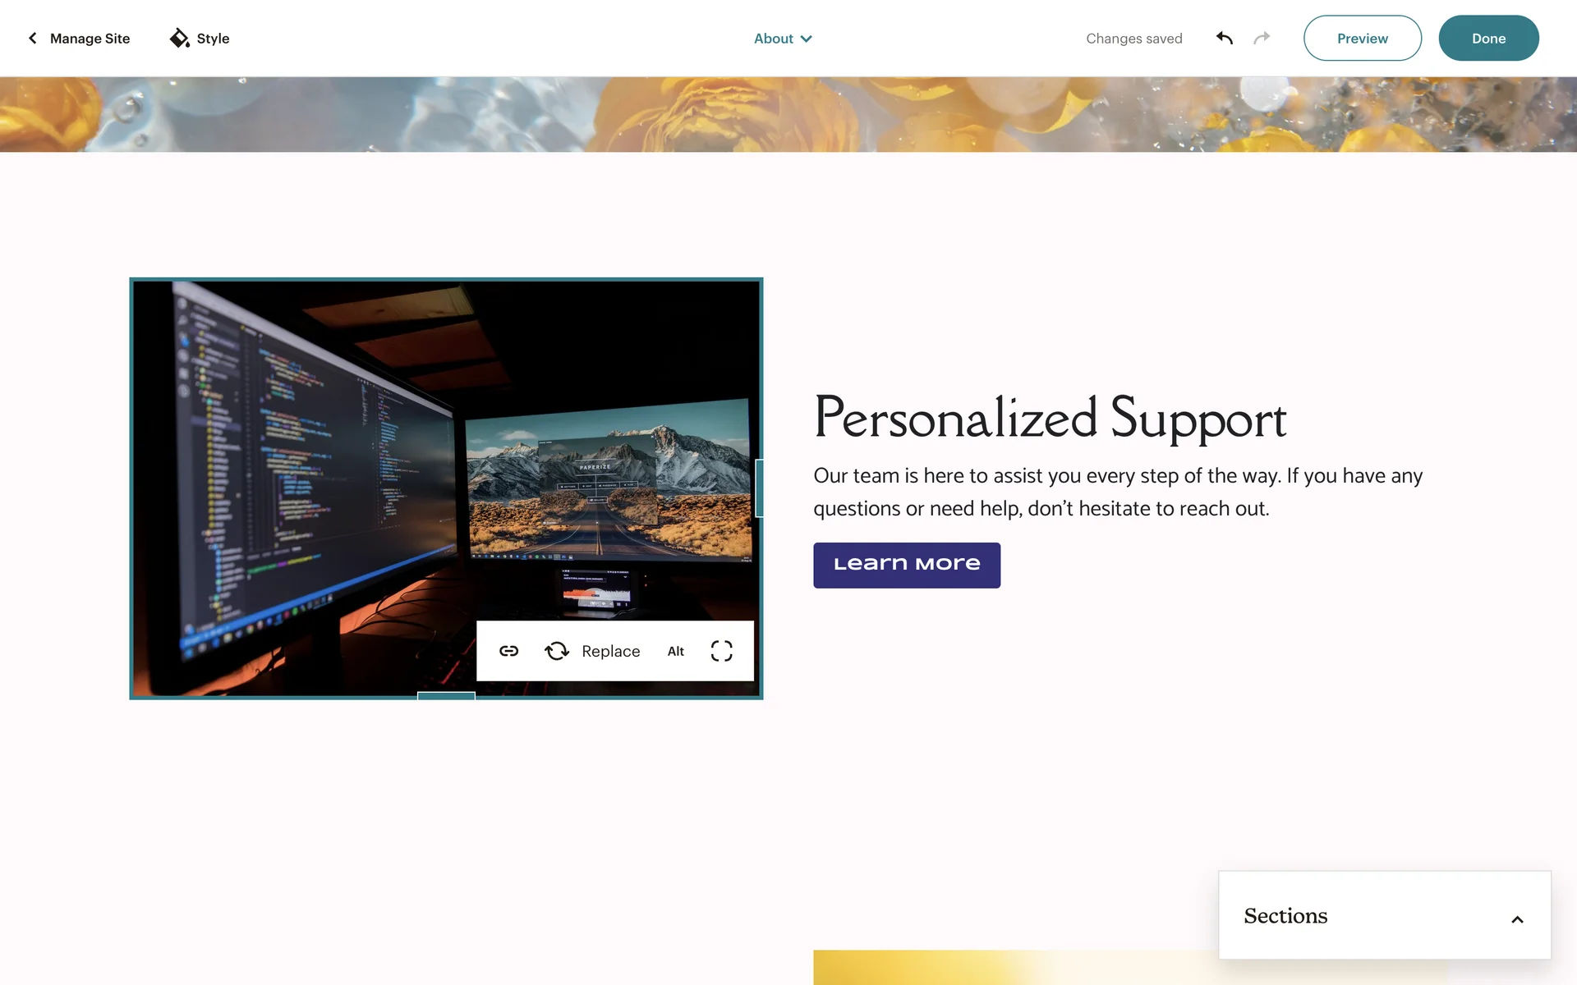This screenshot has height=985, width=1577.
Task: Open Style paint bucket icon
Action: point(179,38)
